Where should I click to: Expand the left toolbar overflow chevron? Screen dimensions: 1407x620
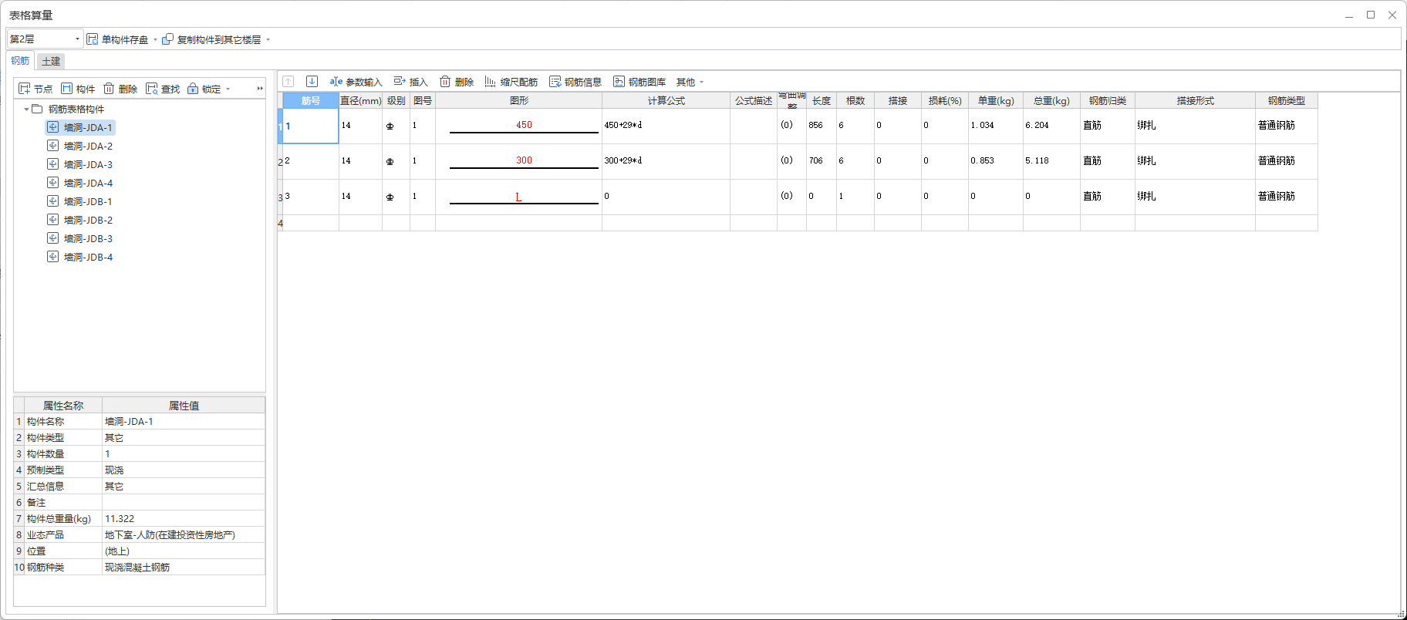(260, 89)
